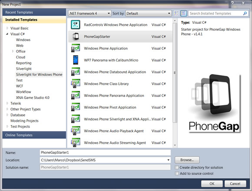Choose the Windows Phone Application template icon
Image resolution: width=252 pixels, height=191 pixels.
(x=75, y=48)
